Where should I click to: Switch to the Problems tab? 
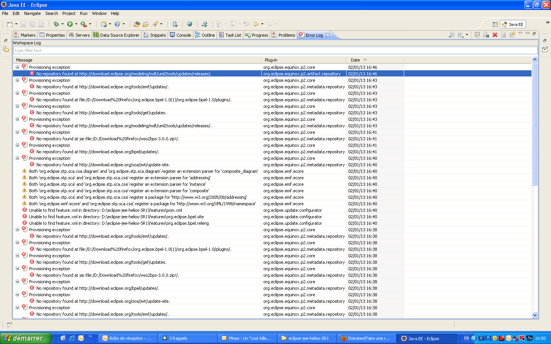[284, 35]
